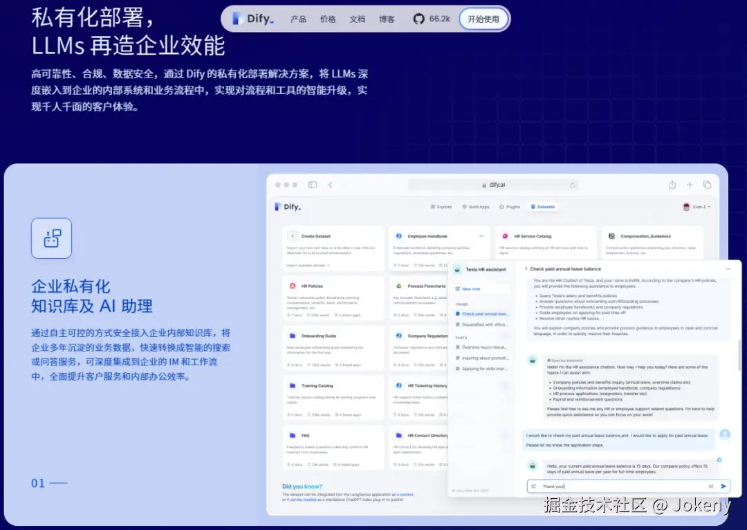Click the browser tab overview icon
This screenshot has height=530, width=747.
707,185
